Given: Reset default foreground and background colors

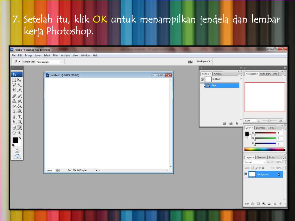Looking at the screenshot, I should click(13, 145).
